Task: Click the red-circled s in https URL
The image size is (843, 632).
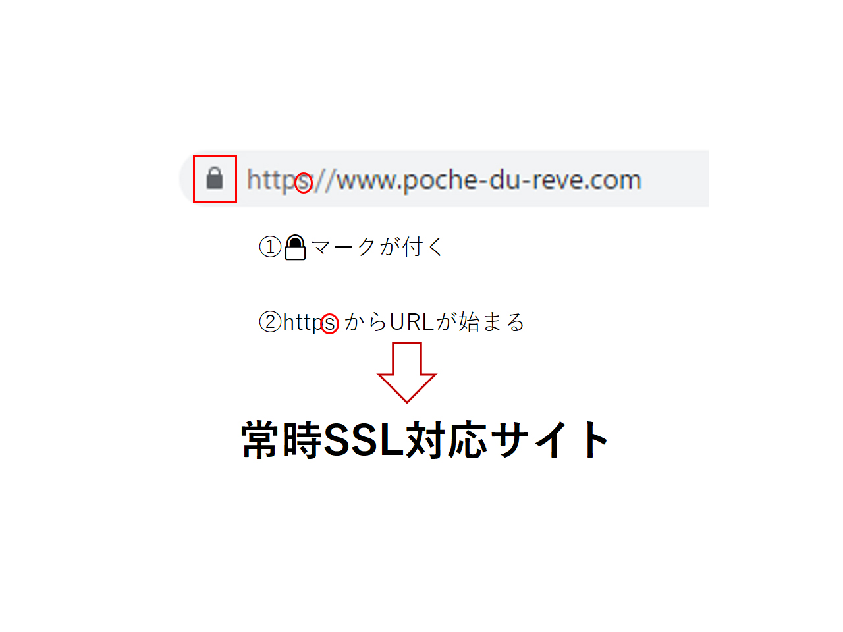Action: pyautogui.click(x=303, y=182)
